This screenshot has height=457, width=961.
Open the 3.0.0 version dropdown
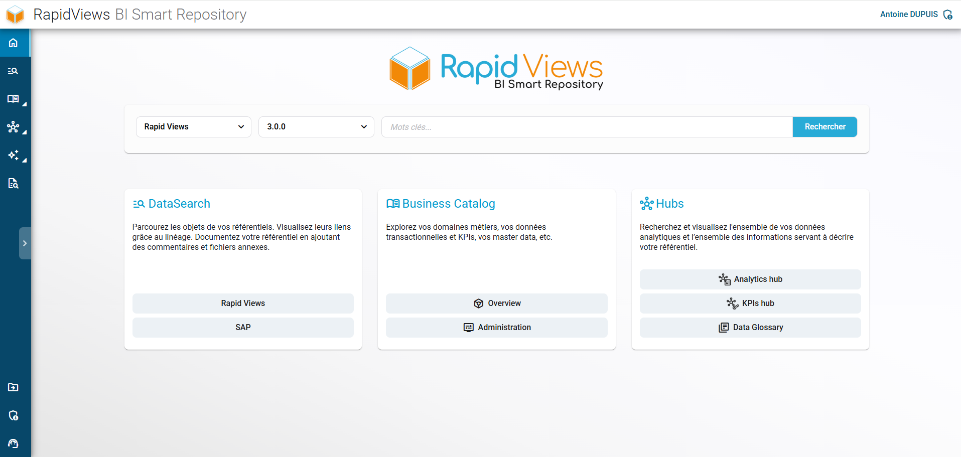click(x=316, y=127)
